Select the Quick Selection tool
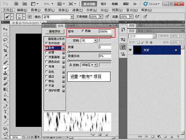Viewport: 186px width, 140px height. [x=5, y=45]
